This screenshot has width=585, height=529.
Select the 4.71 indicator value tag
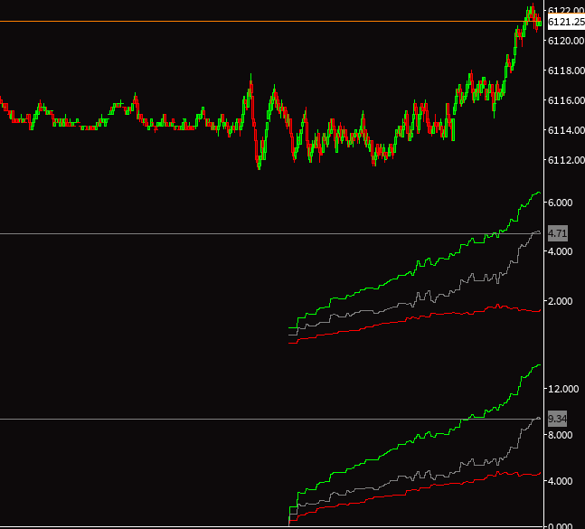pos(558,233)
